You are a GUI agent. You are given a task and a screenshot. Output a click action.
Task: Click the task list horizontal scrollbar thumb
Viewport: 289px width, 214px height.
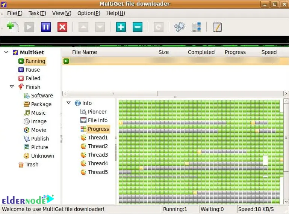pyautogui.click(x=112, y=93)
